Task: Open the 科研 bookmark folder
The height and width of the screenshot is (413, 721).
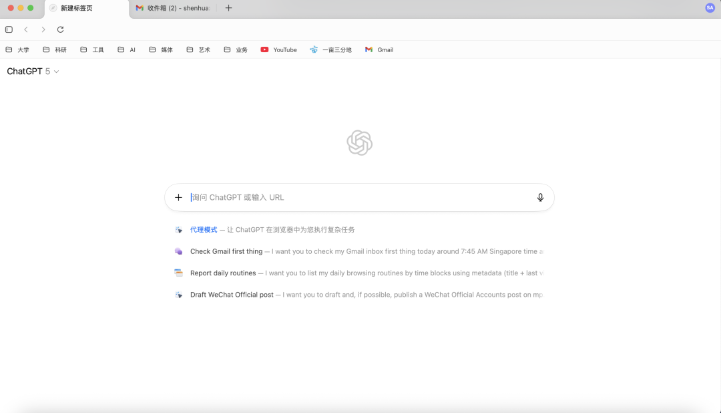Action: click(55, 49)
